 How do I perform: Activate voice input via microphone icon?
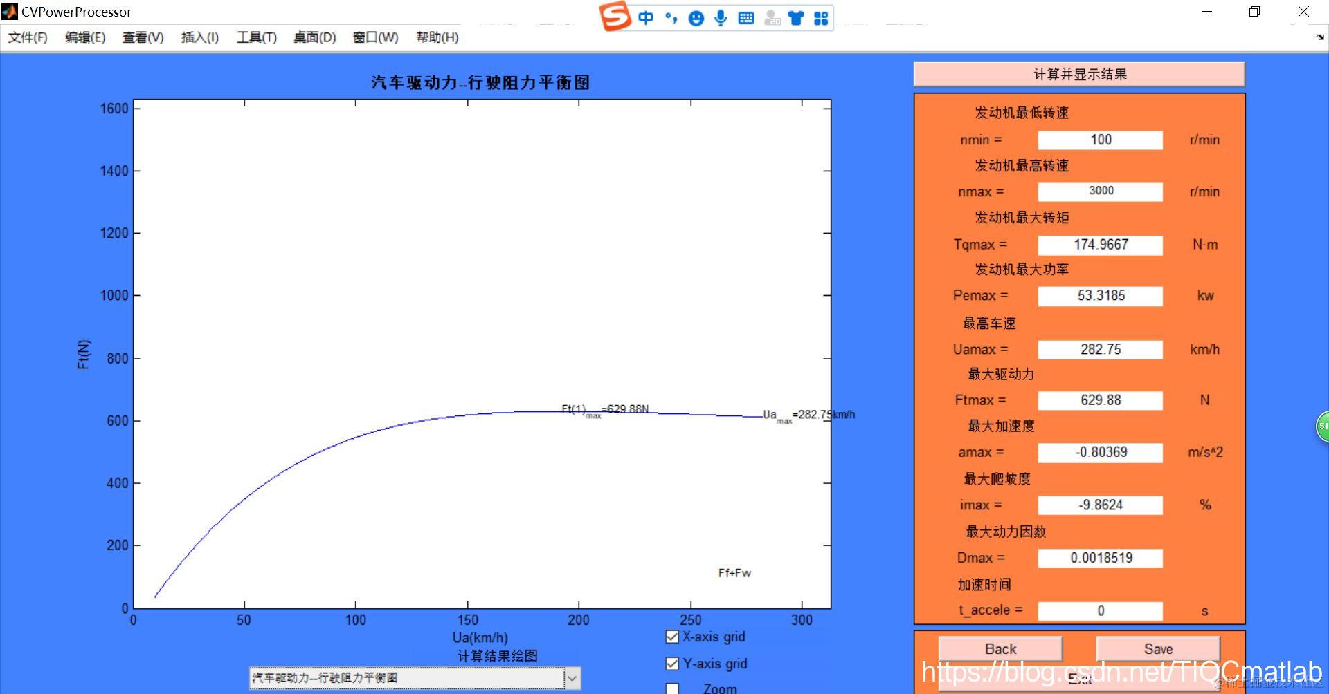(x=721, y=17)
